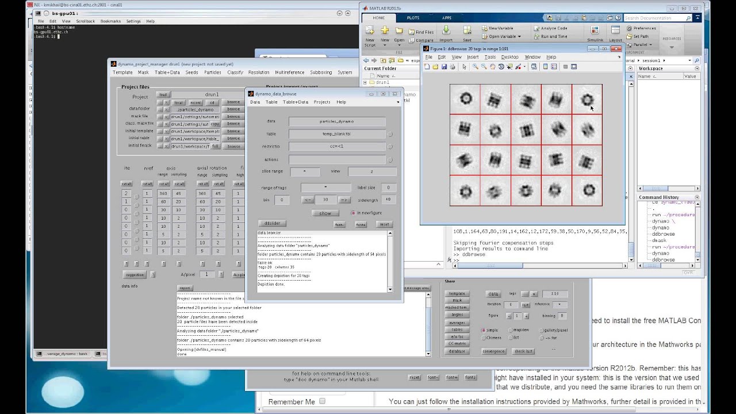Expand drun1 folder in Current Folder
Viewport: 736px width, 414px height.
365,83
